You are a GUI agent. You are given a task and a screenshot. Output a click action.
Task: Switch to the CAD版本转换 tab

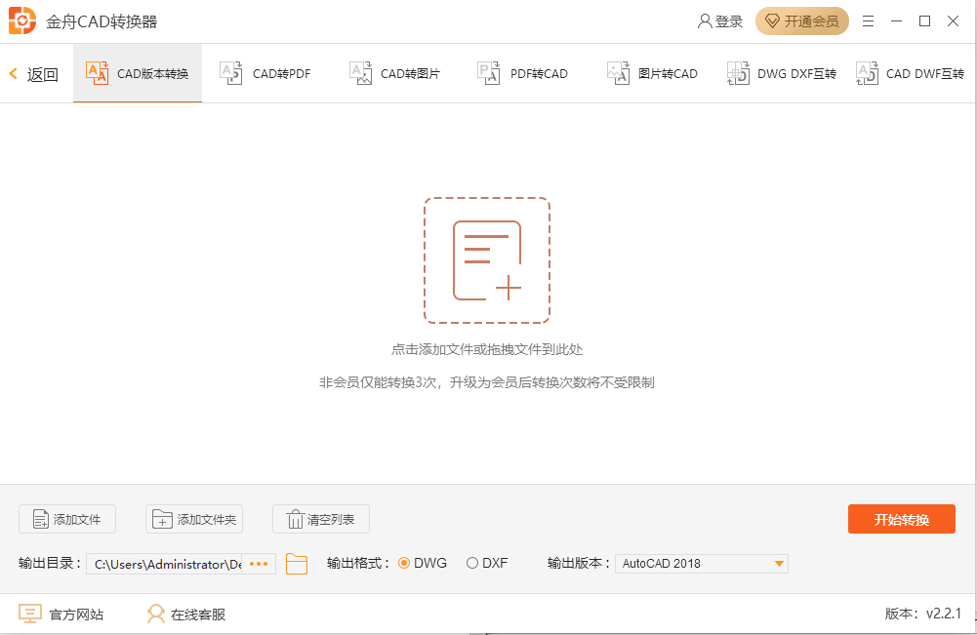coord(137,72)
